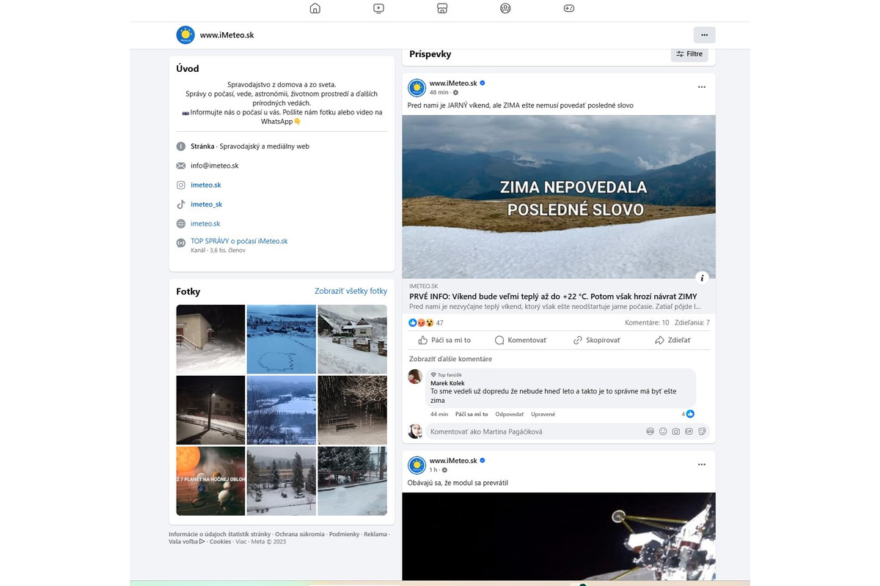880x586 pixels.
Task: Open the night snowy house photo thumbnail
Action: 210,339
